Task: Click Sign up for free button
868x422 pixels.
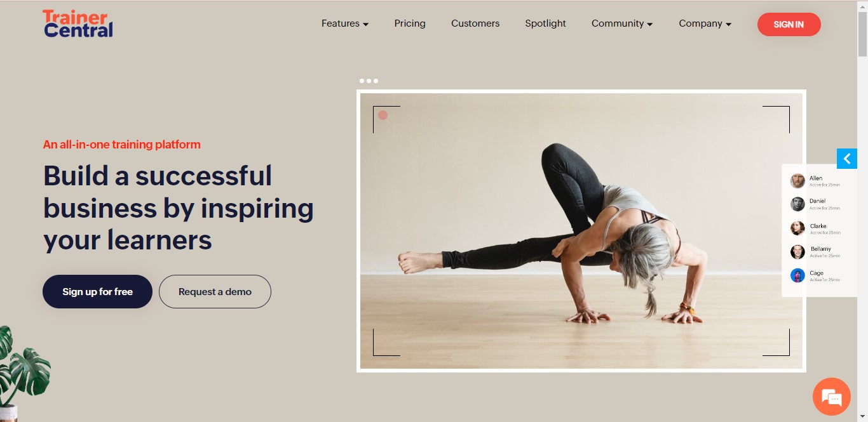Action: point(97,292)
